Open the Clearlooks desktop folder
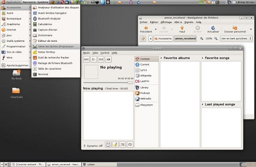Screen dimensions: 256x167 point(16,93)
